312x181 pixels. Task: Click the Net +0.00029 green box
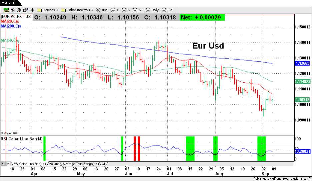(x=202, y=18)
